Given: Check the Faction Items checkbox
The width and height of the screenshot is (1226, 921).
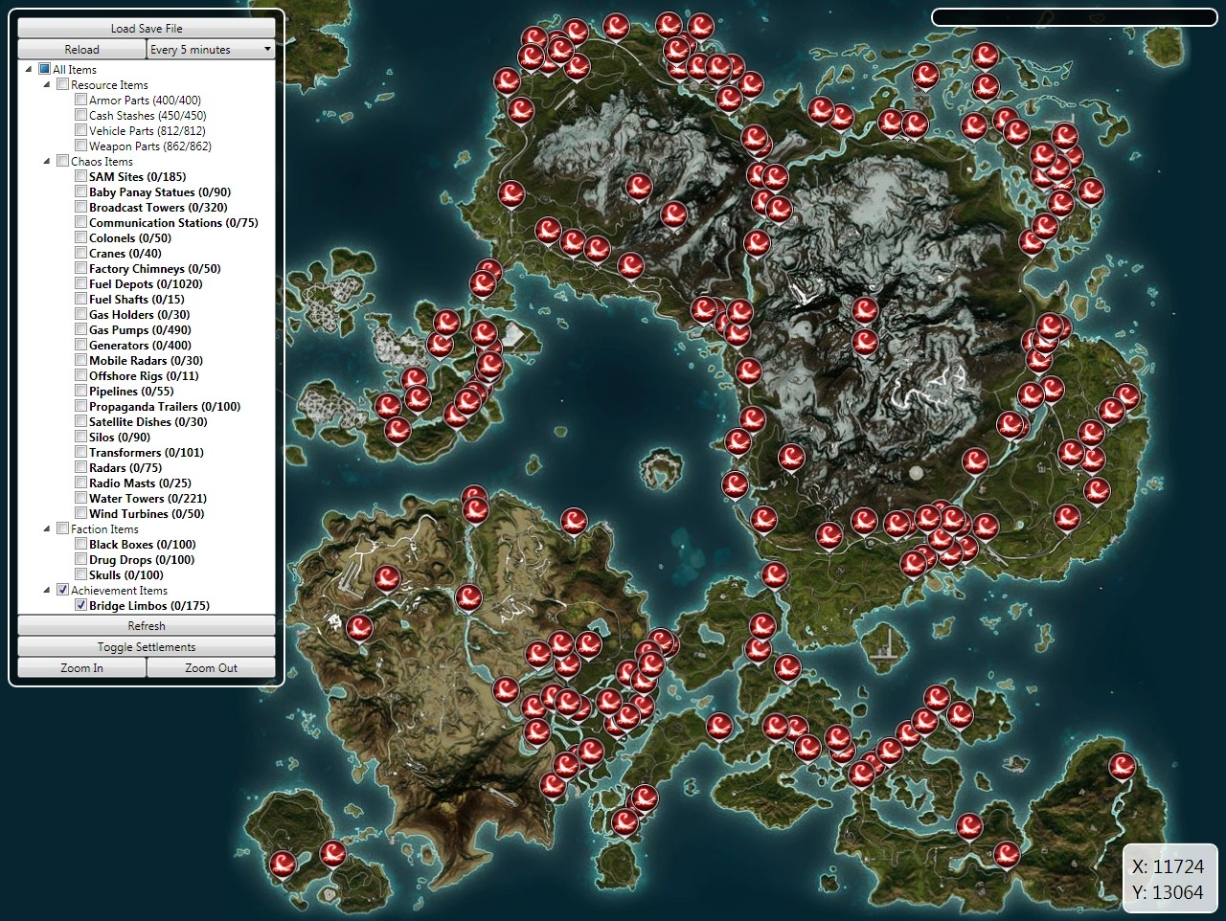Looking at the screenshot, I should point(62,528).
